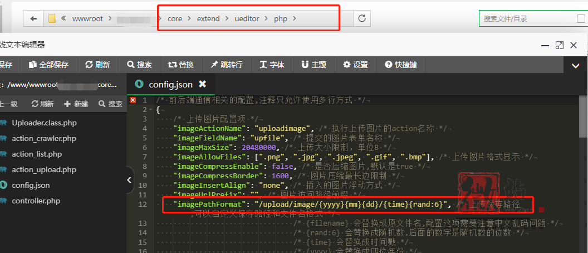Click 搜索 in the file sidebar
Viewport: 588px width, 253px height.
pos(110,104)
